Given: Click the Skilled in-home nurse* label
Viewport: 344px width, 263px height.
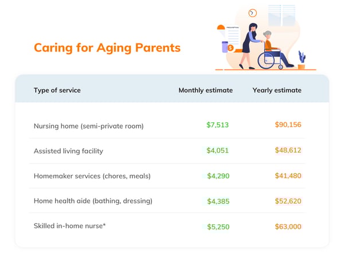Looking at the screenshot, I should pyautogui.click(x=70, y=226).
